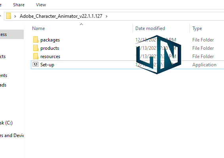This screenshot has width=224, height=158.
Task: Open the Share ribbon tab
Action: (19, 5)
